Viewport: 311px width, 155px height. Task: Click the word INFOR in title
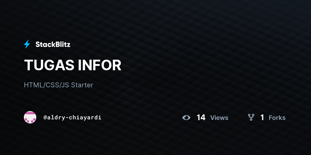[100, 65]
